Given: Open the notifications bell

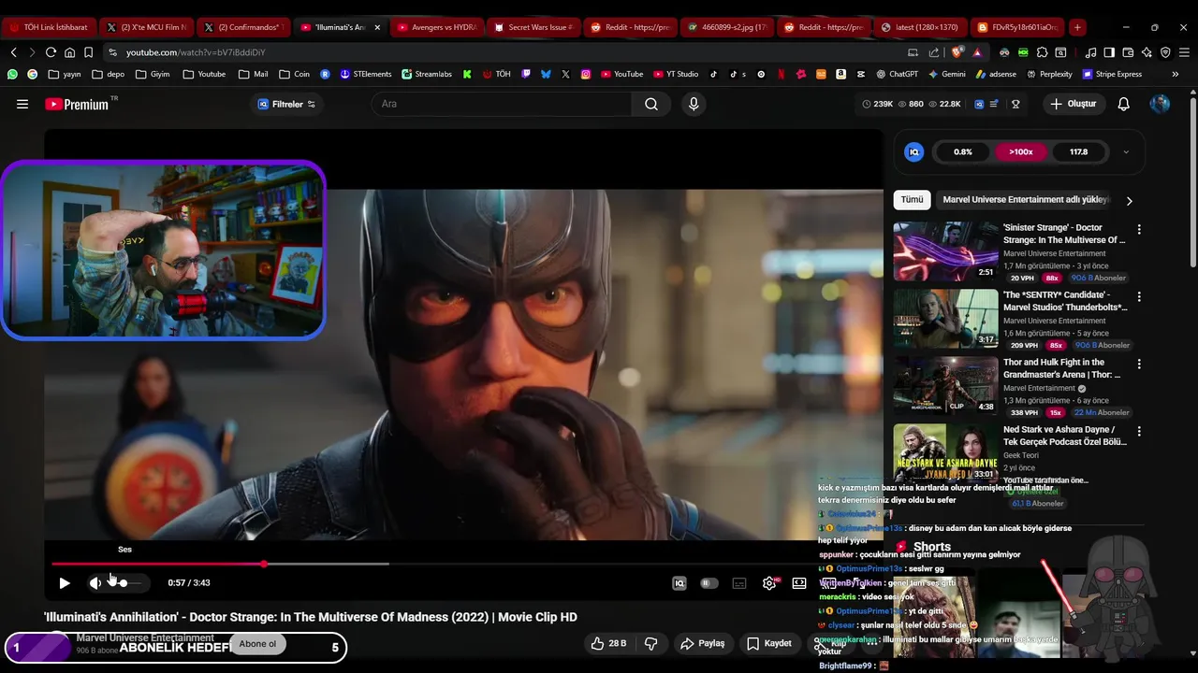Looking at the screenshot, I should (1124, 105).
